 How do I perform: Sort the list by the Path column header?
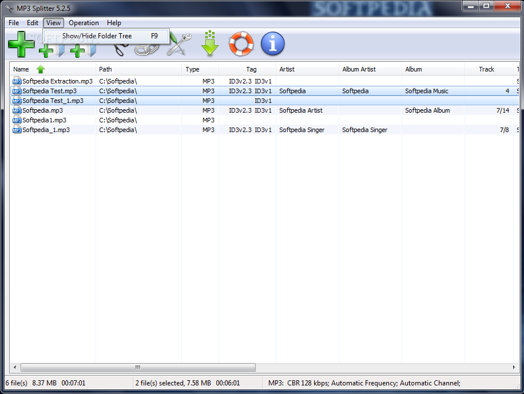pos(138,69)
